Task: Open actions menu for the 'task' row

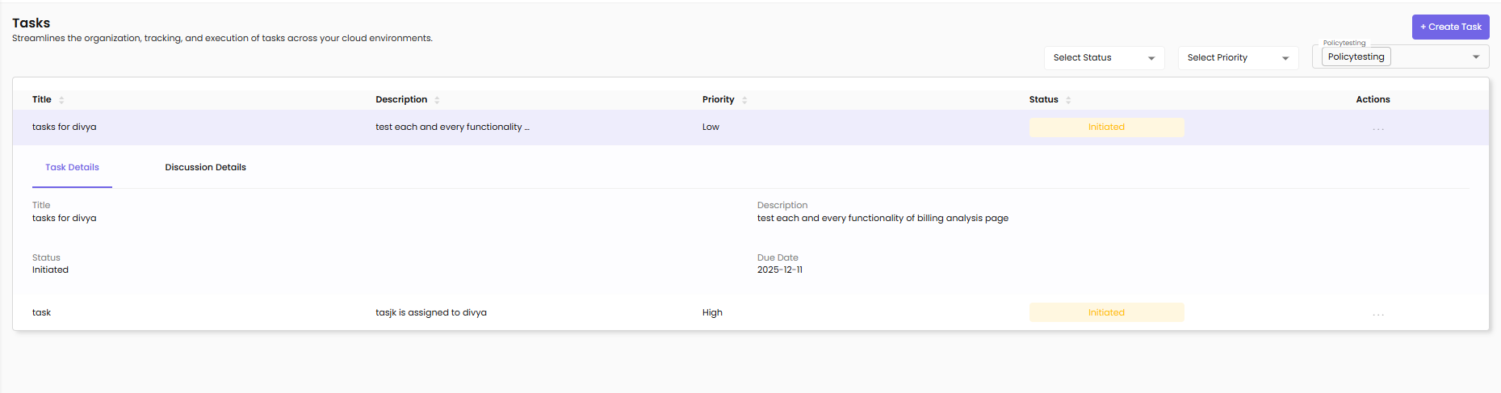Action: [x=1377, y=314]
